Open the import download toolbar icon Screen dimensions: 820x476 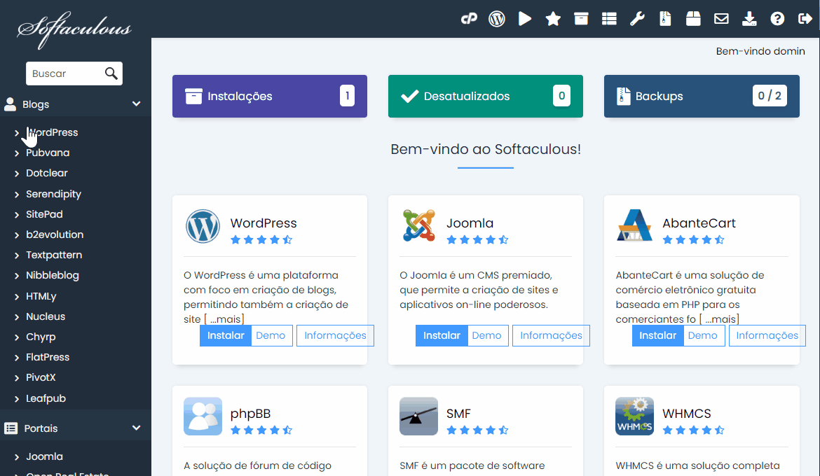pos(749,20)
